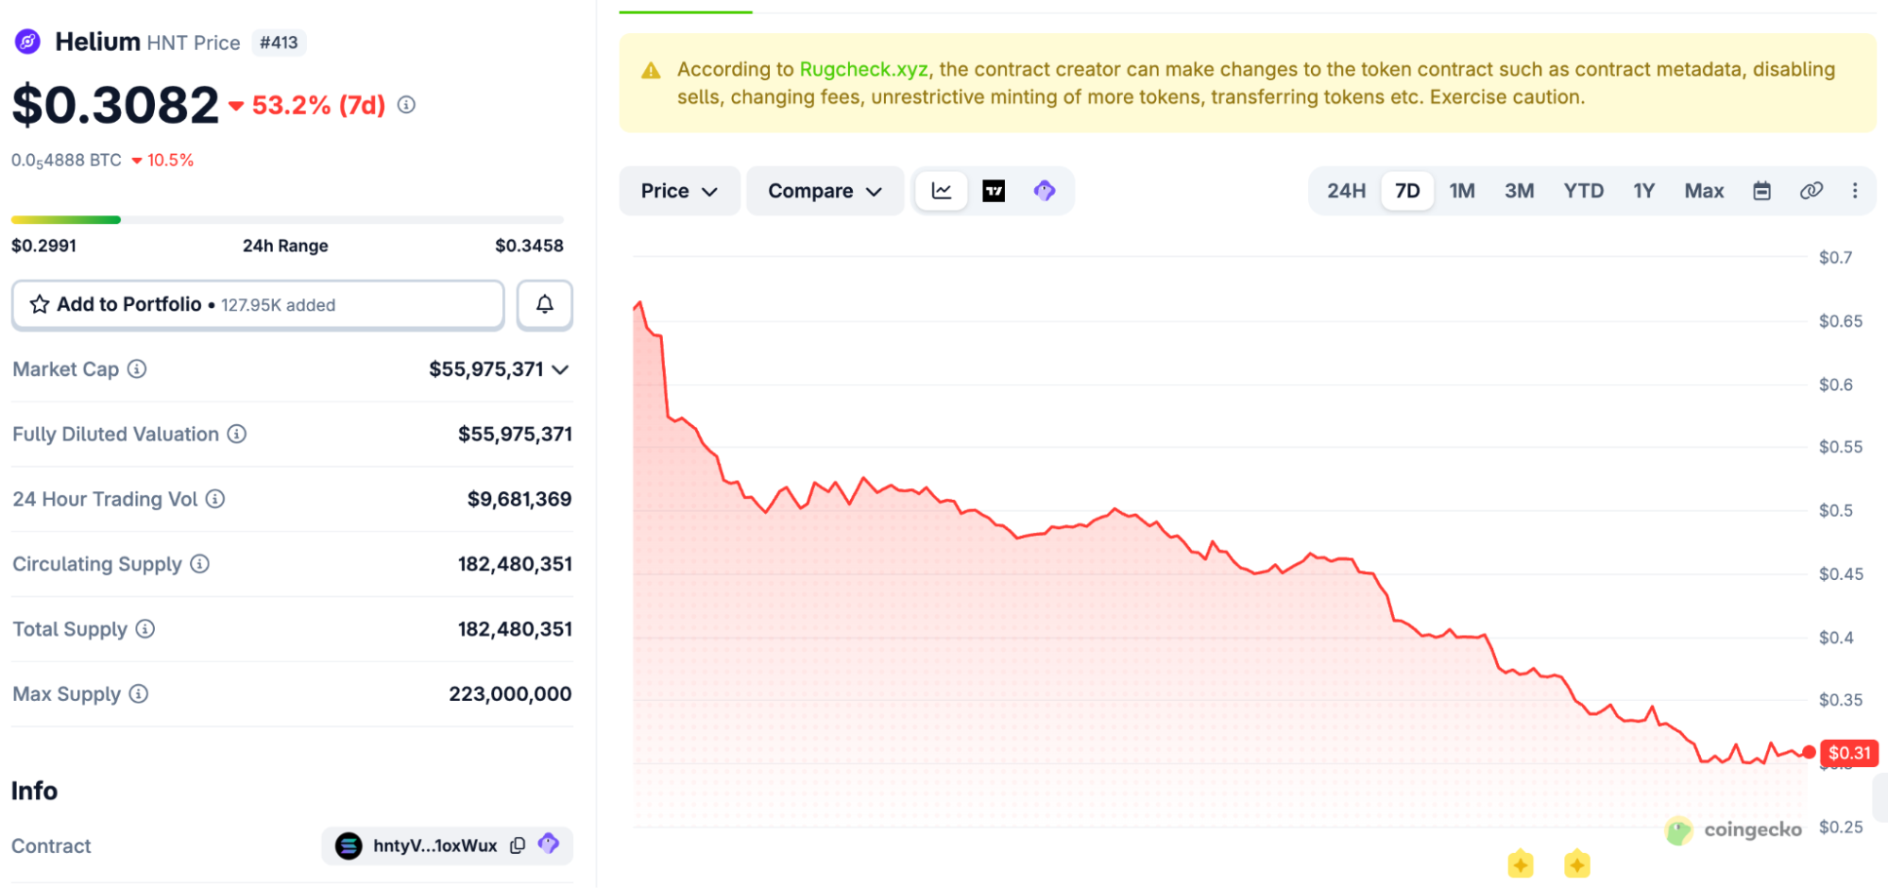1888x888 pixels.
Task: Copy the contract address with the copy icon
Action: (518, 845)
